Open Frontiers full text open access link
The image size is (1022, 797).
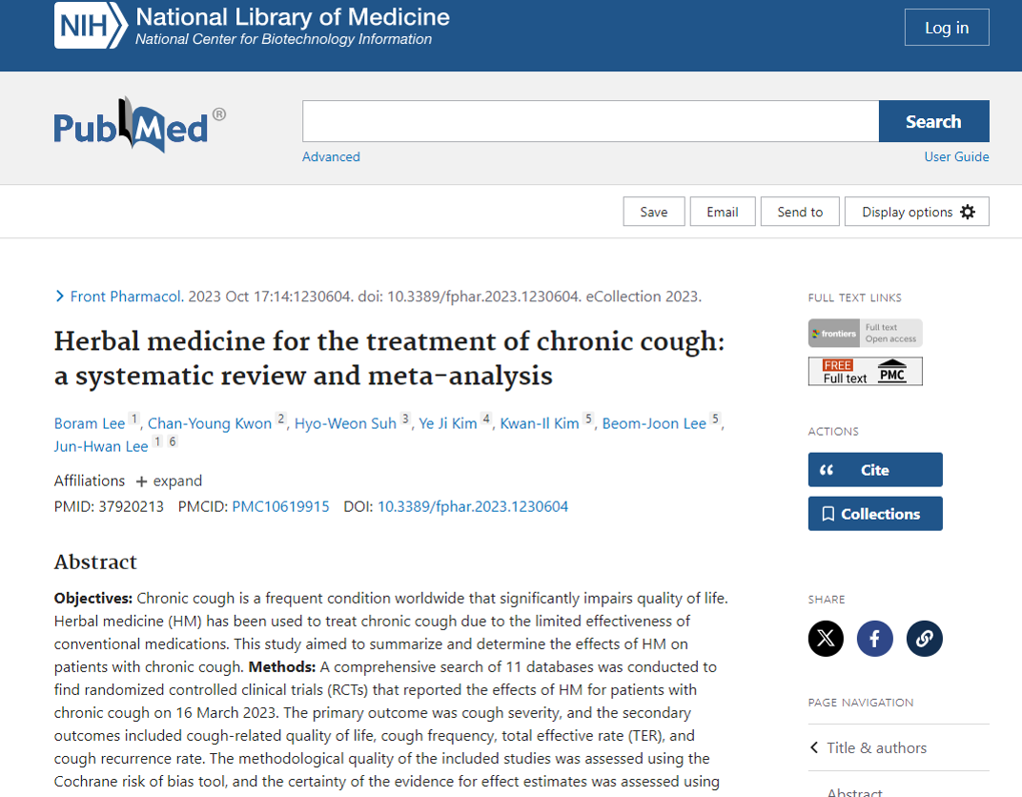pos(865,333)
